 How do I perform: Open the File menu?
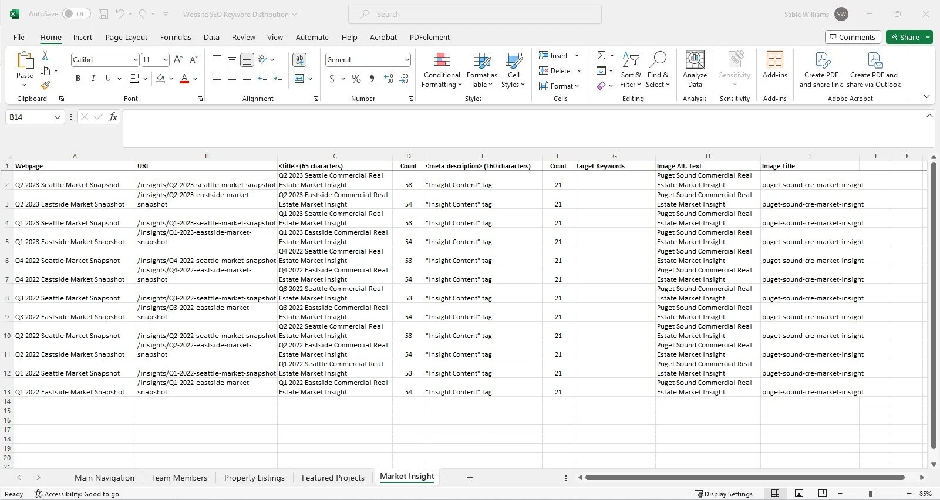(x=19, y=37)
